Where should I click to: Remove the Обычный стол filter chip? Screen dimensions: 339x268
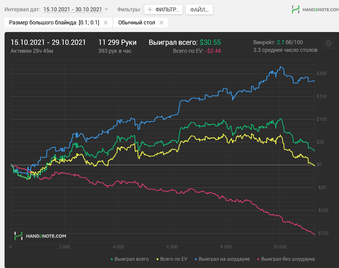tap(161, 23)
